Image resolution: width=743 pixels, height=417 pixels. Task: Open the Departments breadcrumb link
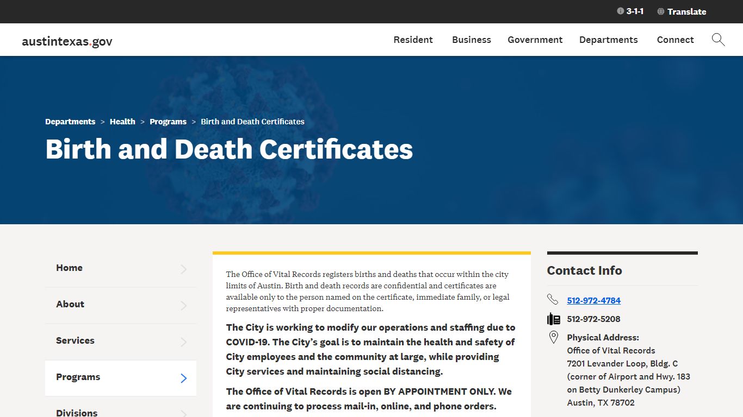(70, 122)
